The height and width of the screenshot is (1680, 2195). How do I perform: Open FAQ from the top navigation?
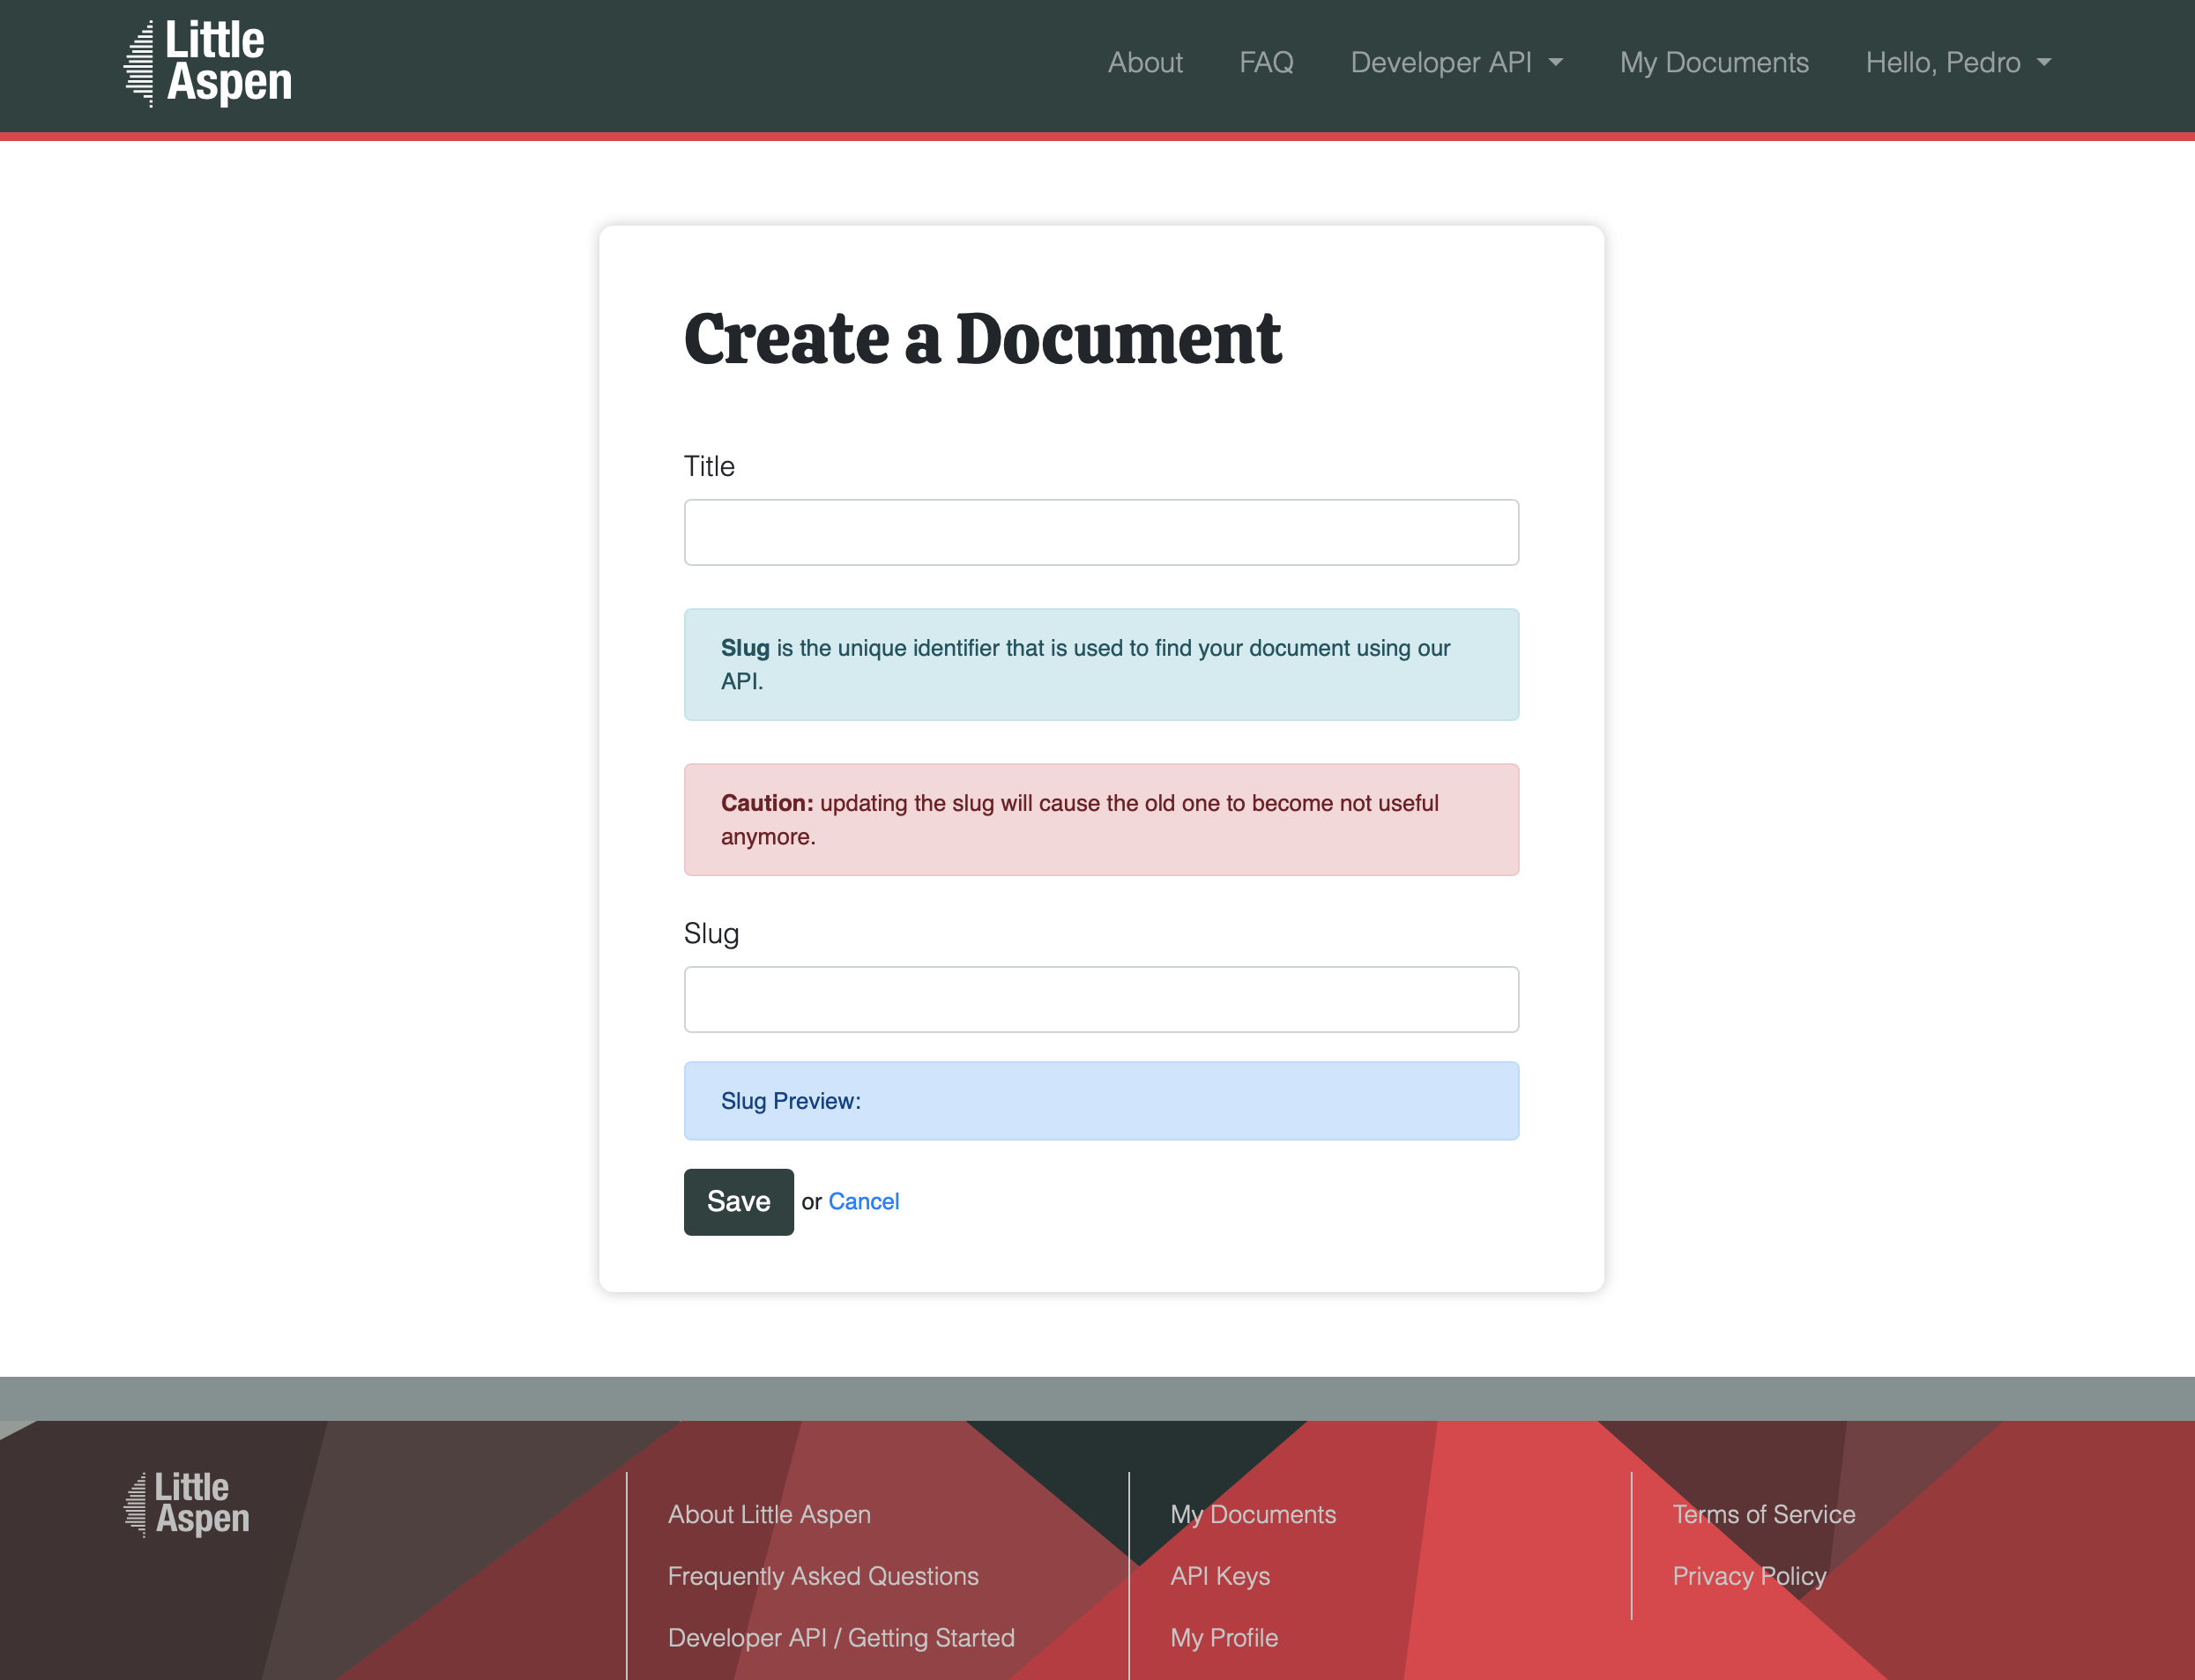pos(1266,63)
